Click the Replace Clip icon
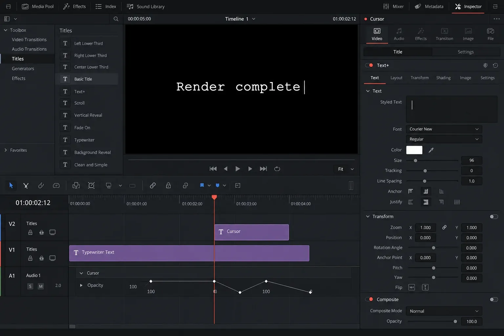 [x=109, y=185]
